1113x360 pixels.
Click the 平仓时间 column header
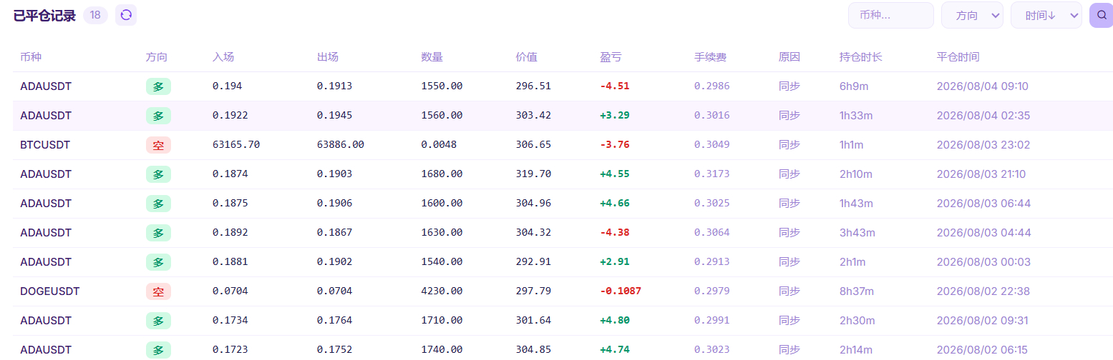click(x=958, y=57)
